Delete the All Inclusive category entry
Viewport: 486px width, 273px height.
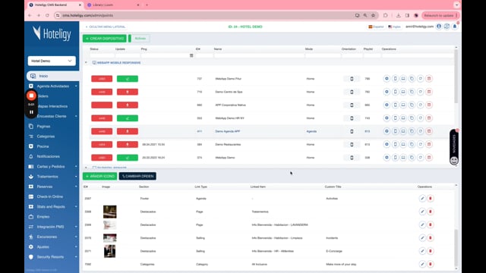pyautogui.click(x=431, y=265)
